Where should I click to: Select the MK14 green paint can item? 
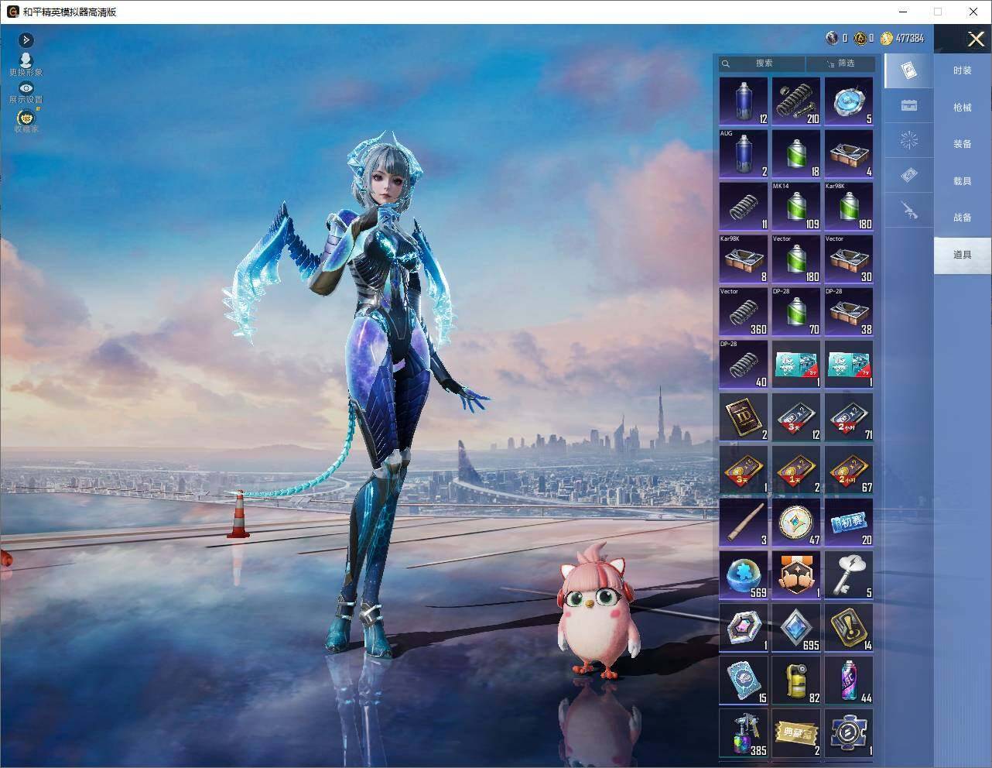[796, 206]
